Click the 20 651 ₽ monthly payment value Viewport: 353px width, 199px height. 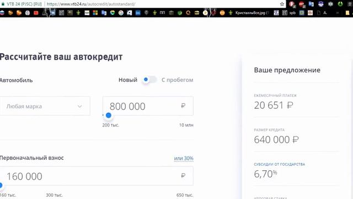click(x=274, y=105)
